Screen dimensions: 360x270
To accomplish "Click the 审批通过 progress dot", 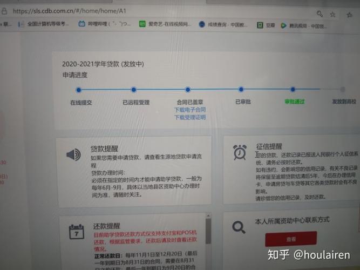I will pos(293,89).
